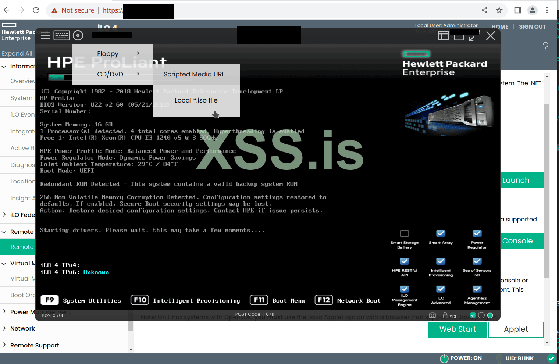The height and width of the screenshot is (364, 559).
Task: Toggle the Smart Array checkbox
Action: pos(440,233)
